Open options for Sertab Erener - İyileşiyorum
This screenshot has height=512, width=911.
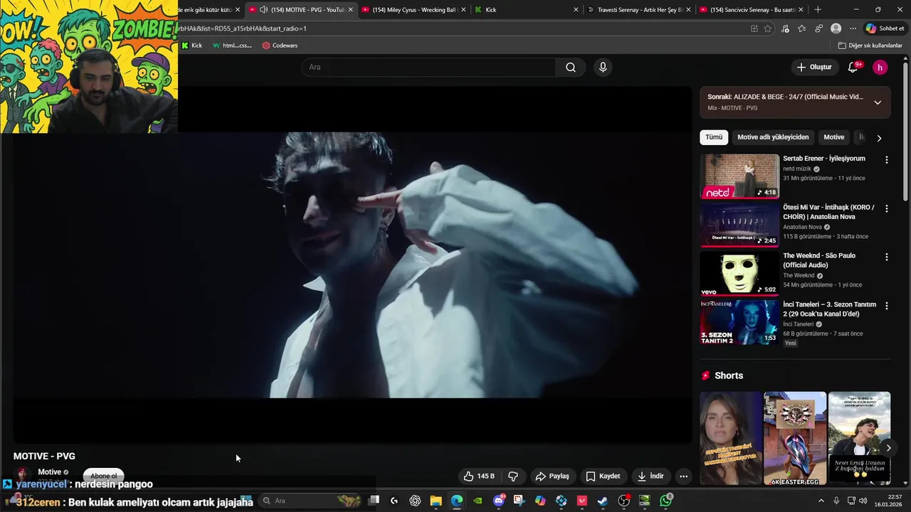[x=886, y=160]
